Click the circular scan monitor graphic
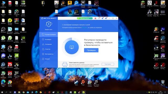The image size is (168, 94). point(72,47)
